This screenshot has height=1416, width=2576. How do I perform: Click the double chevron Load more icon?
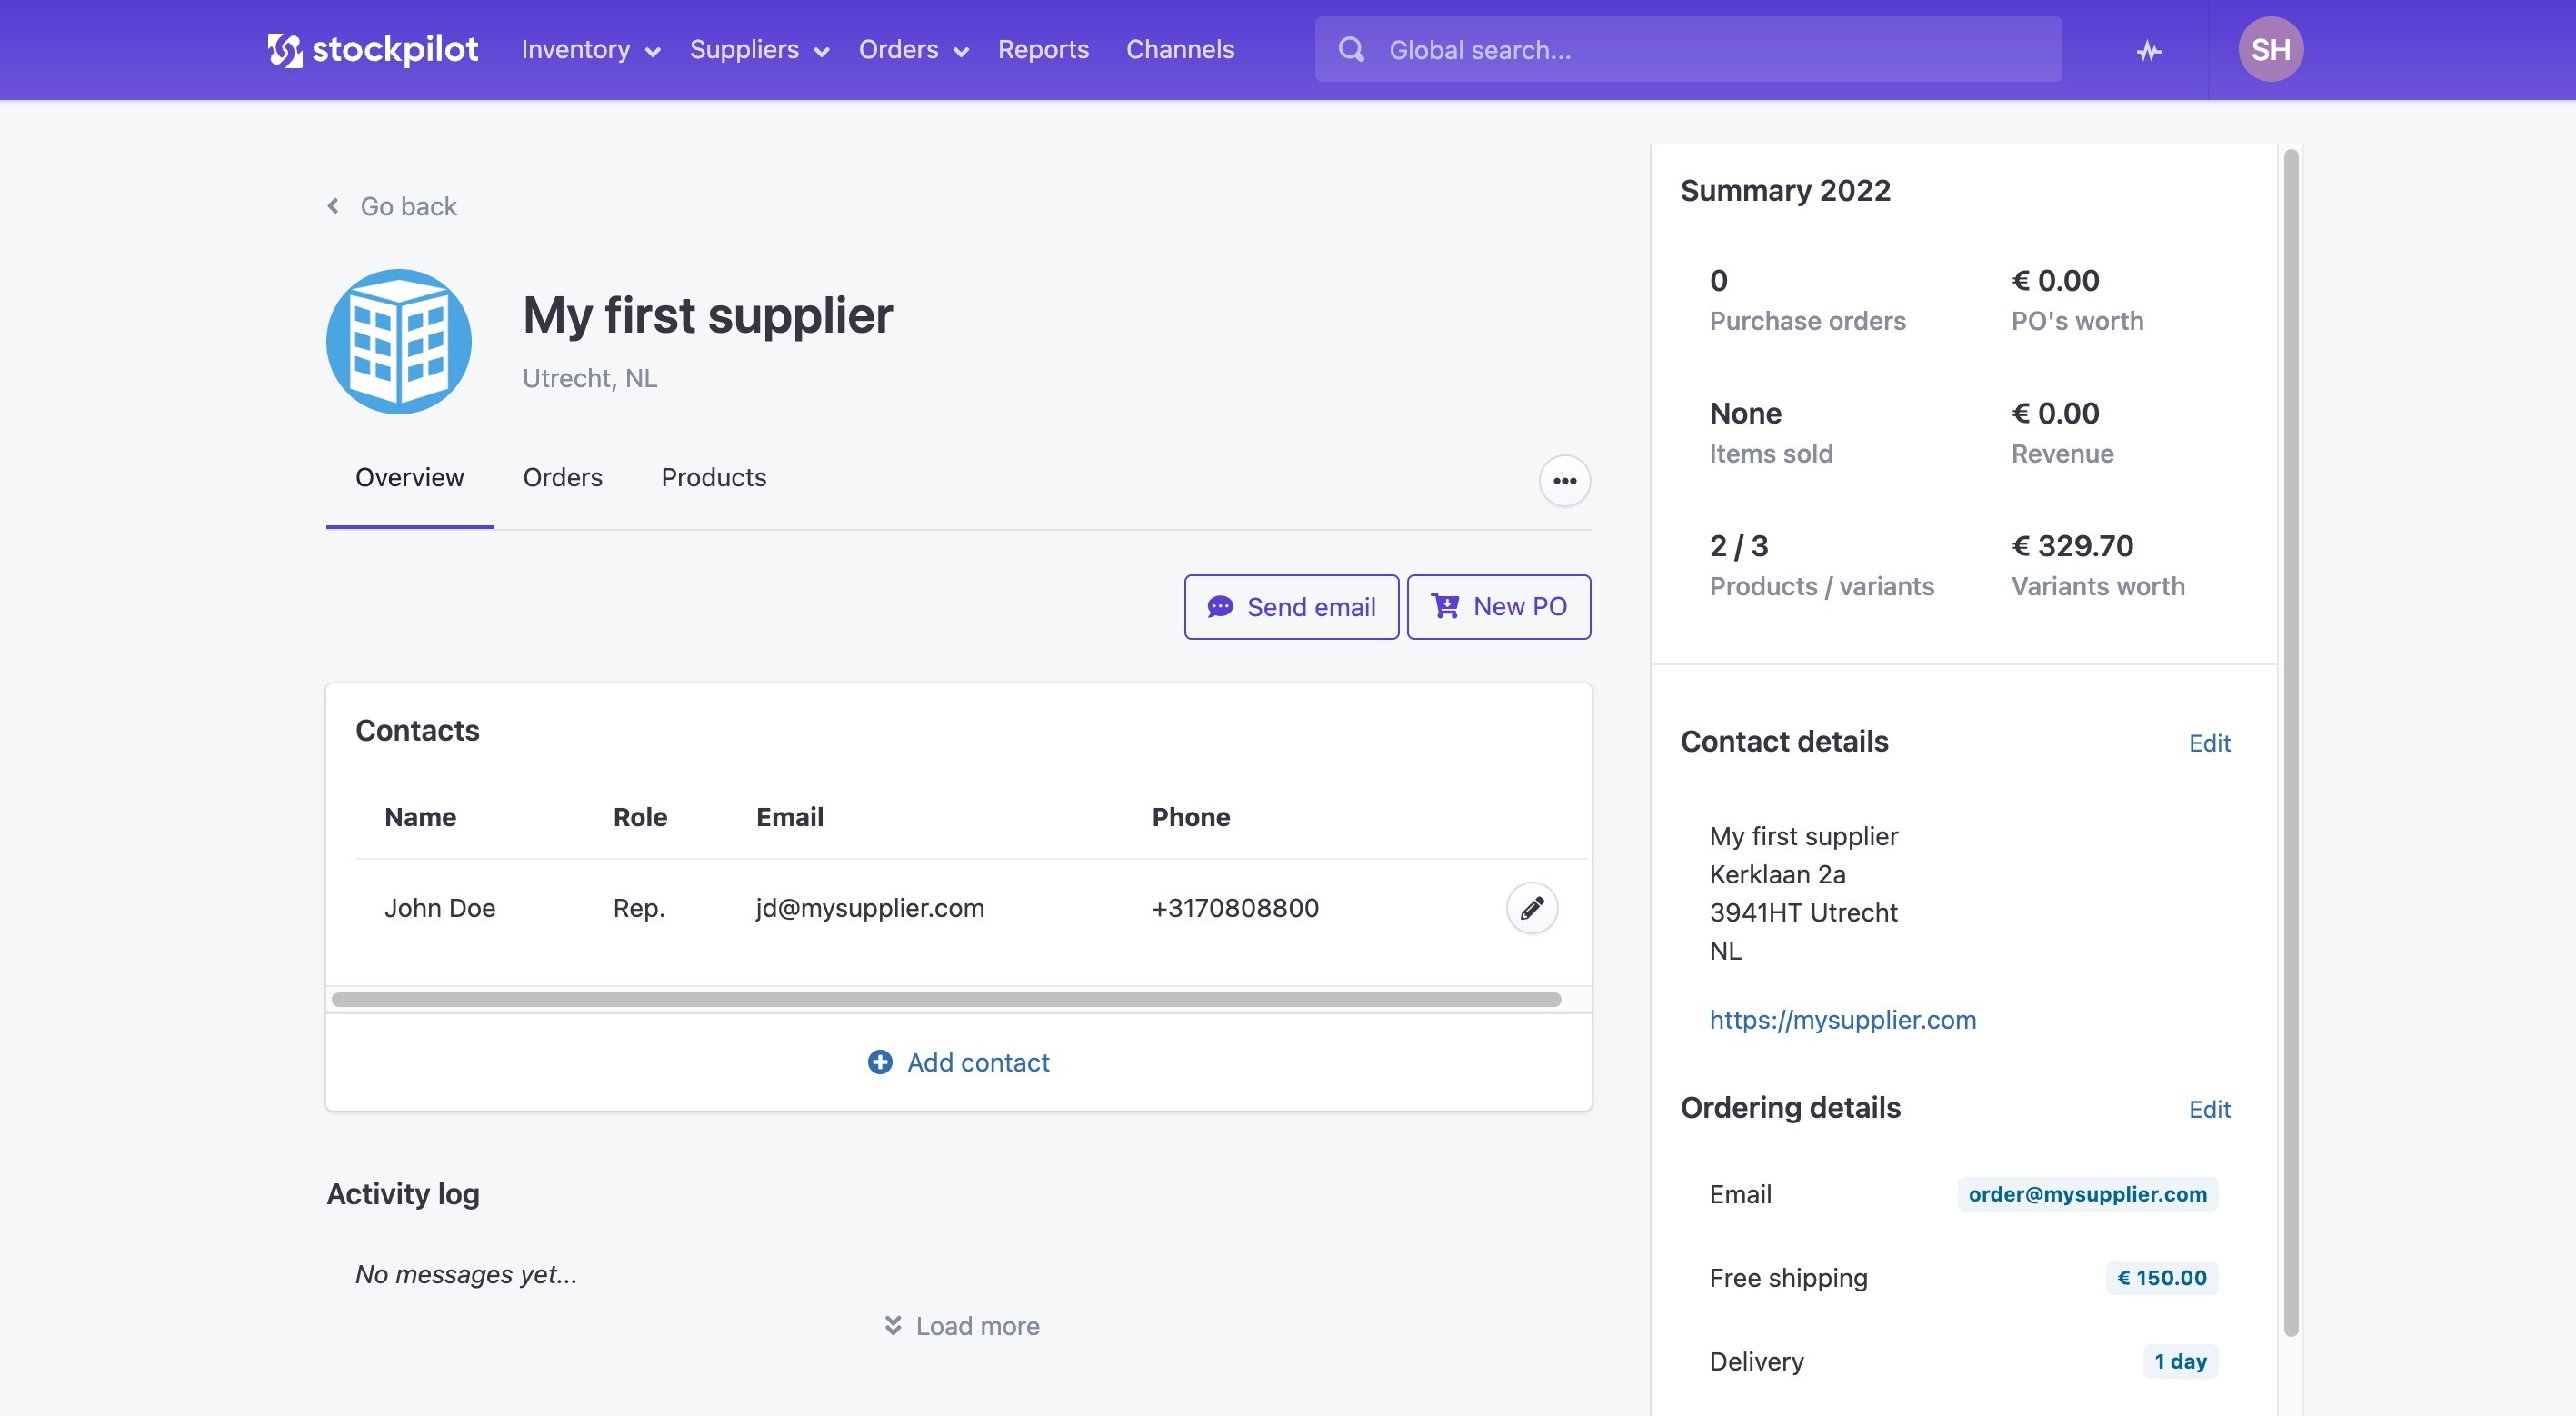[x=893, y=1325]
